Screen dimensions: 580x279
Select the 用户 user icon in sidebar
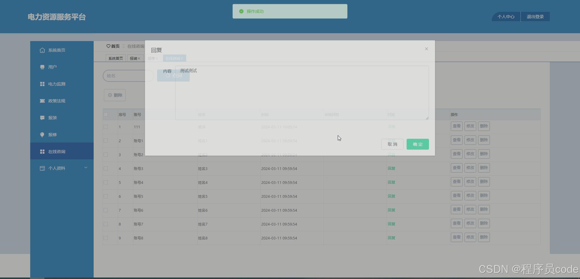click(x=42, y=67)
